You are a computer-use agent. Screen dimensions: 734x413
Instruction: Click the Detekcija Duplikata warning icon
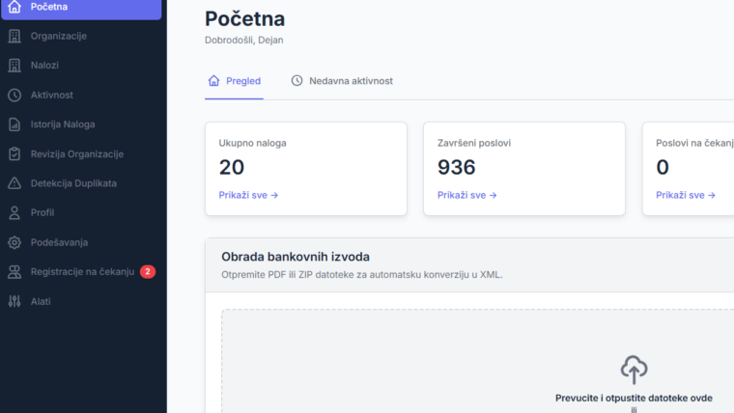(14, 183)
